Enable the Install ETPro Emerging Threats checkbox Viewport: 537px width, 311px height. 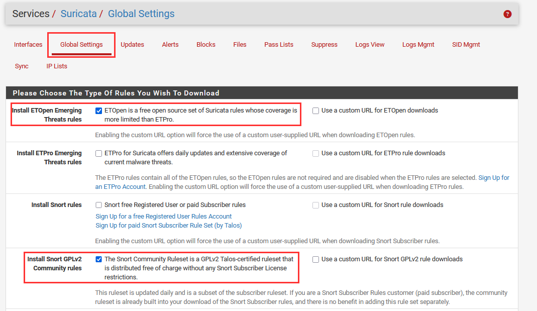[x=99, y=153]
